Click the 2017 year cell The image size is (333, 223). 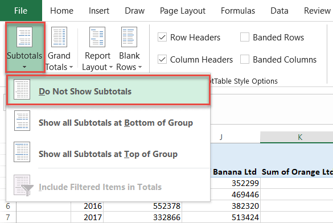click(87, 217)
